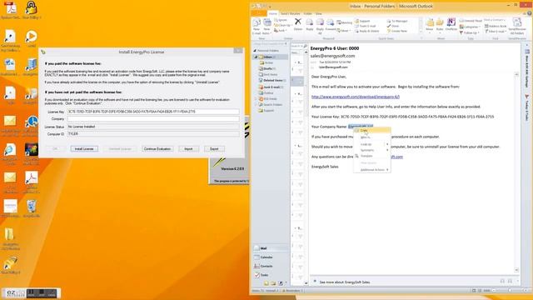The image size is (533, 300).
Task: Click Send/Receive All Folders icon
Action: [516, 27]
